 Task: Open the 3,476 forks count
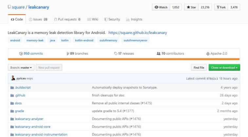pos(234,7)
